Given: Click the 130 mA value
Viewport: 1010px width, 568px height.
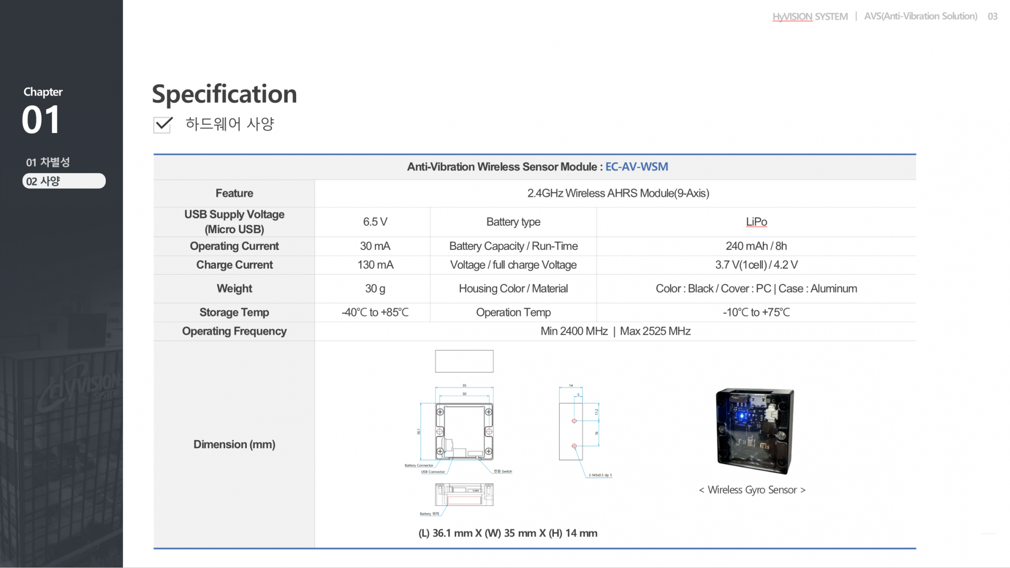Looking at the screenshot, I should [x=375, y=265].
